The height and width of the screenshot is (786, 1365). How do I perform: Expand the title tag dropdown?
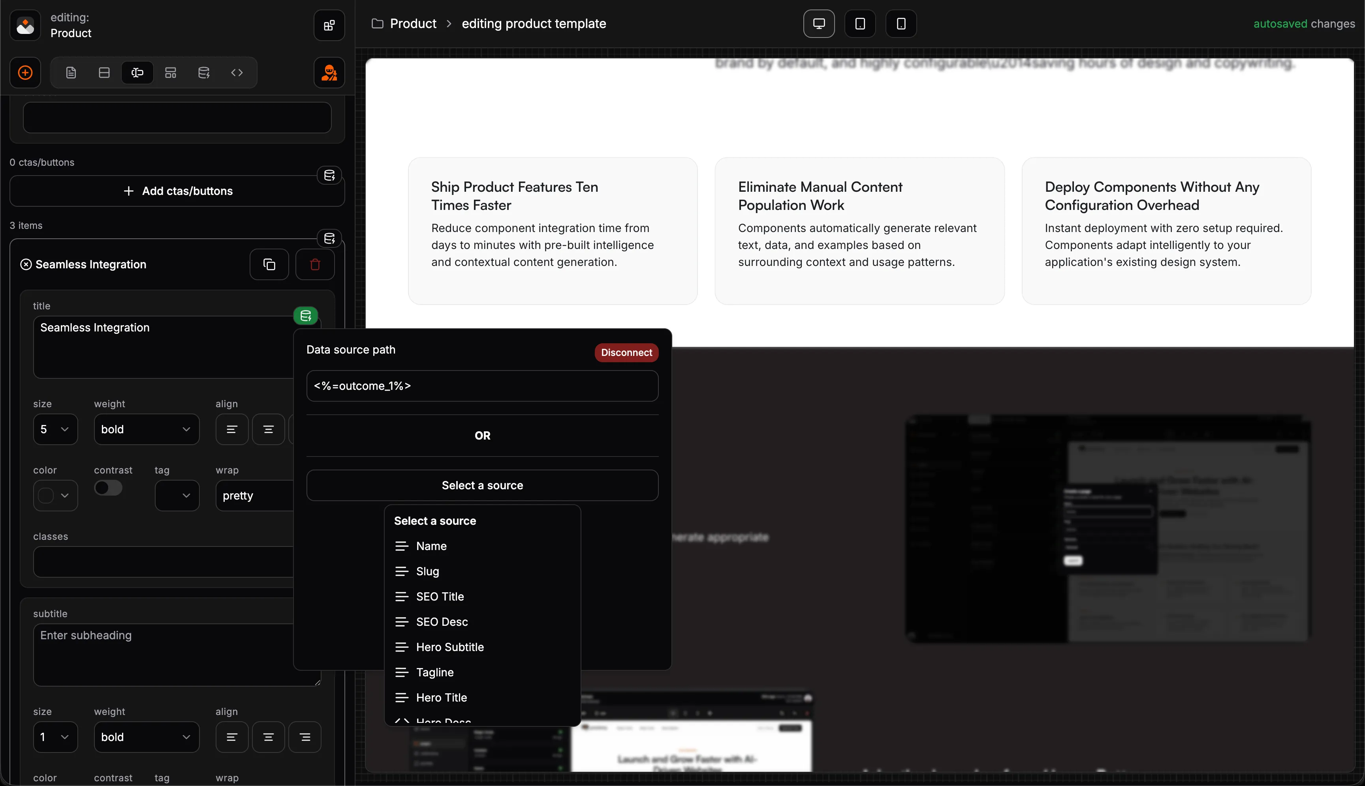(177, 496)
